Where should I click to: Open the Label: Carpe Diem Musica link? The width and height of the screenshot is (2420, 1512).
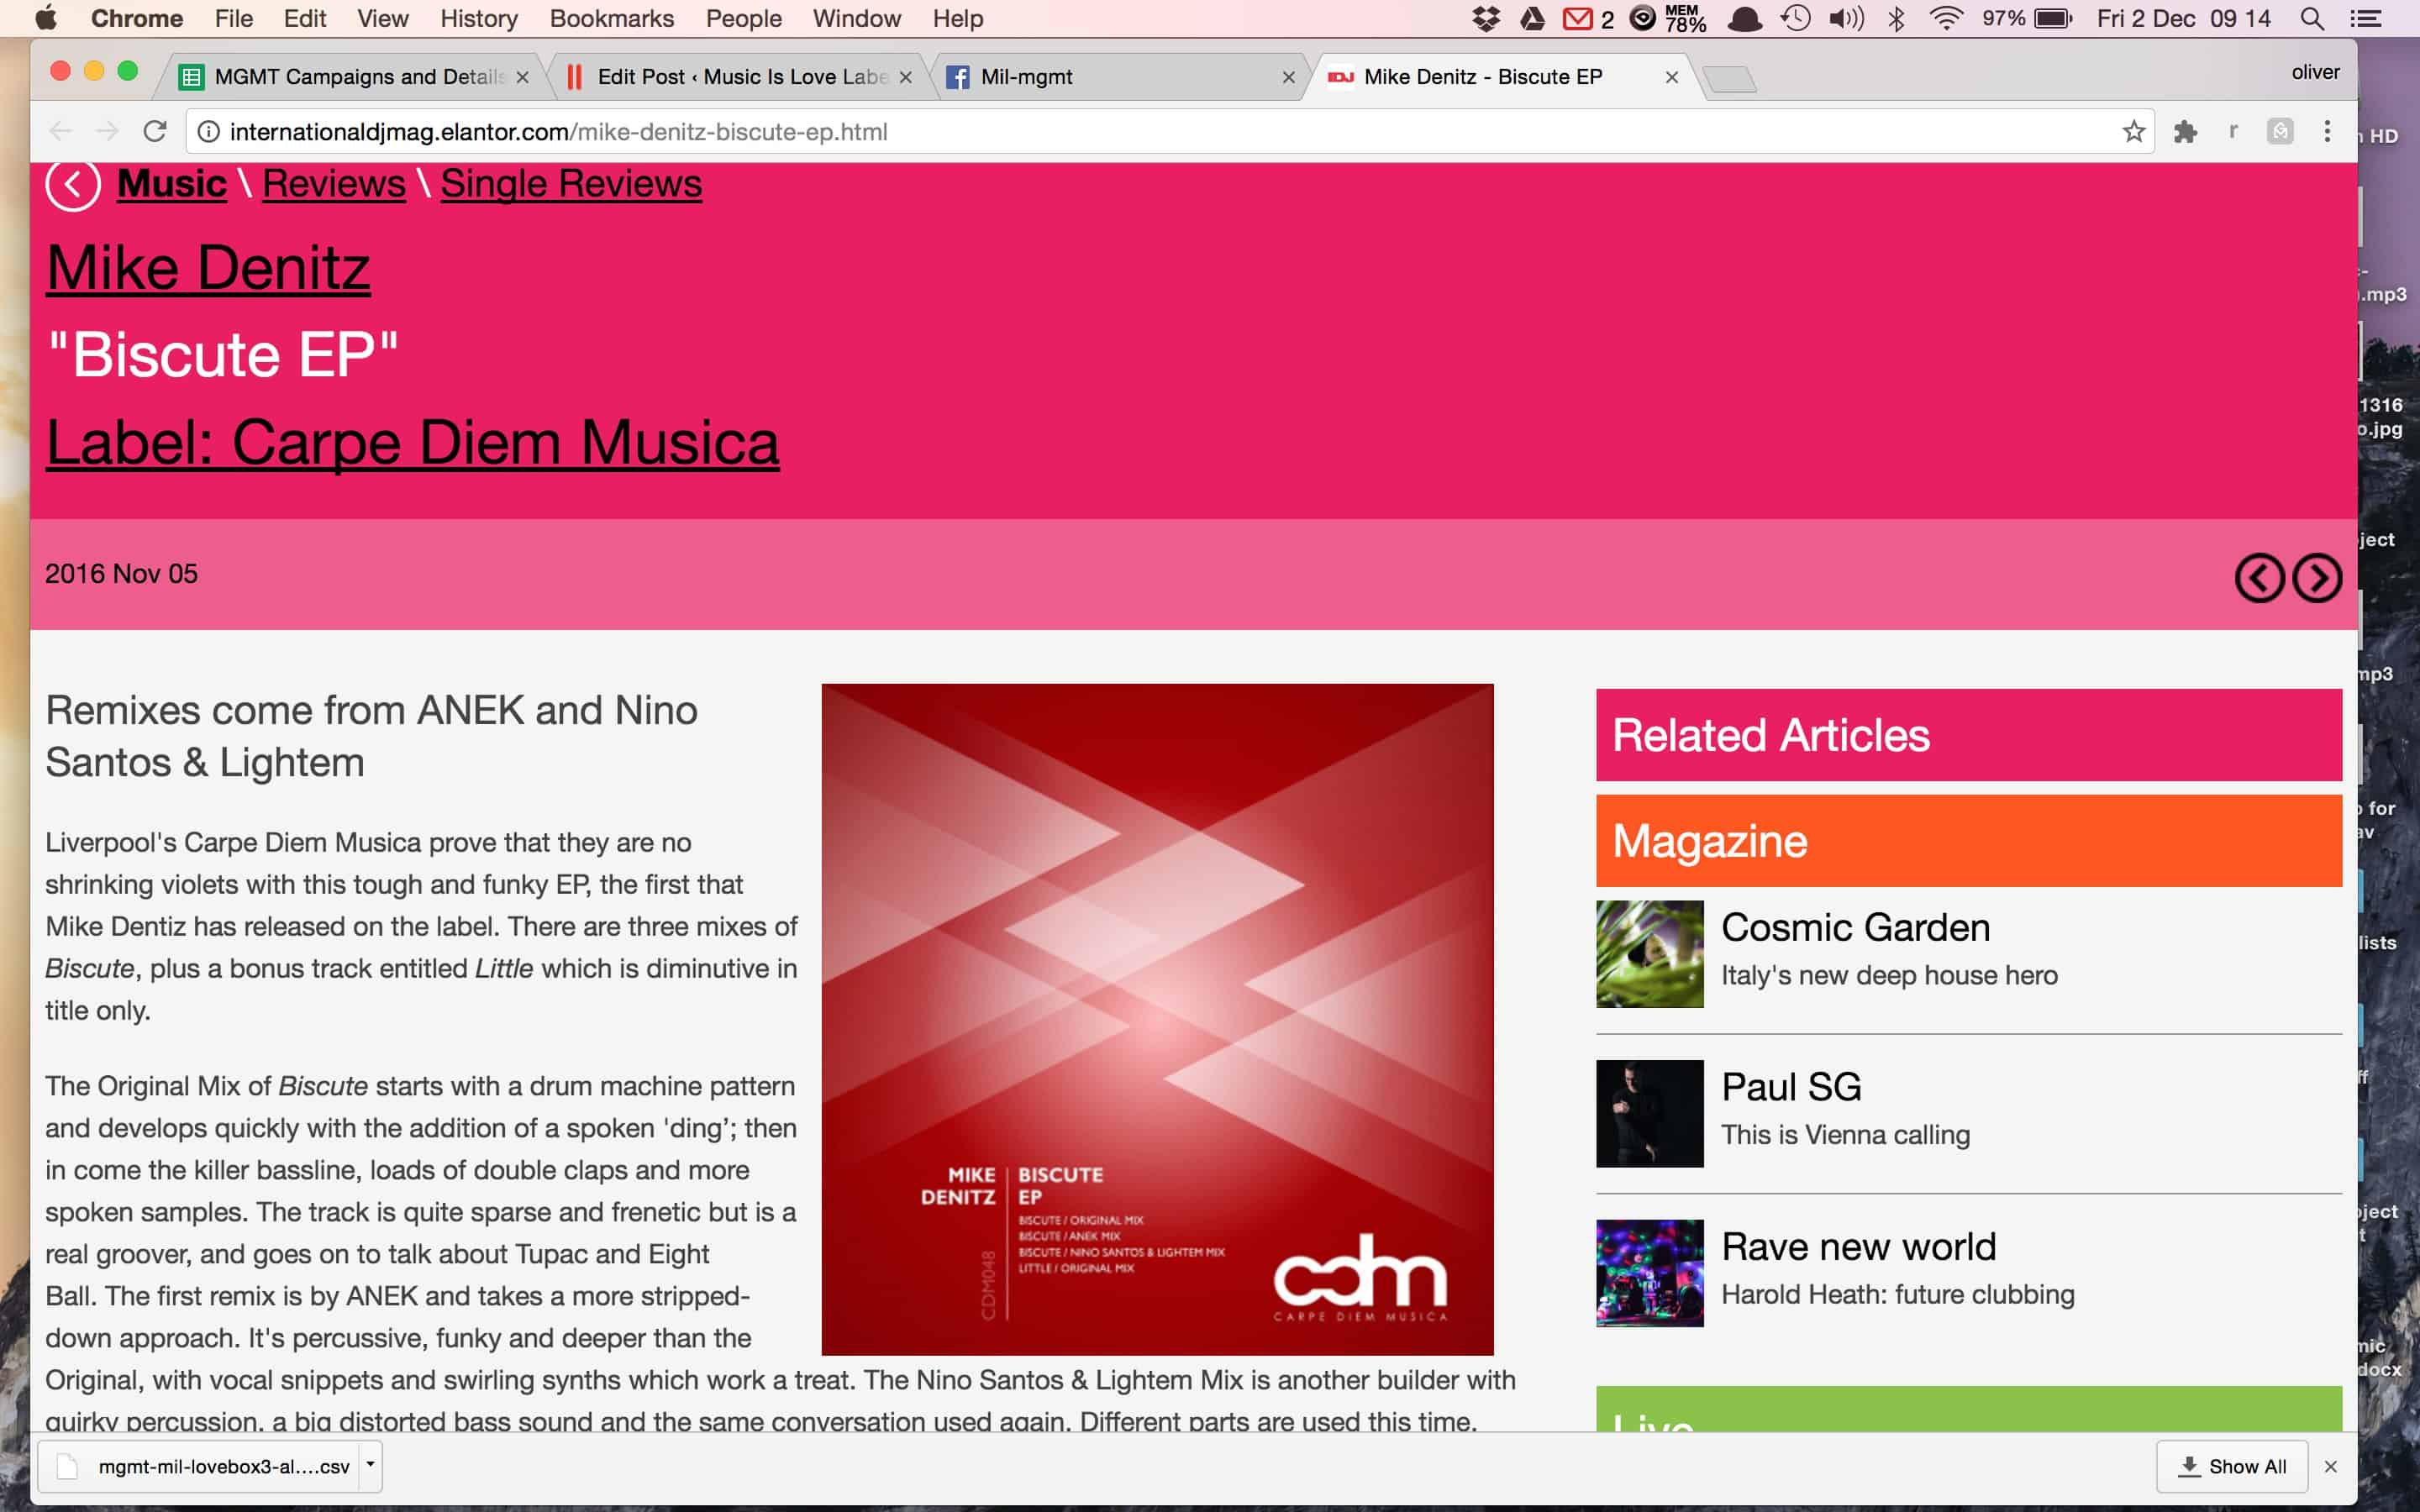tap(413, 442)
